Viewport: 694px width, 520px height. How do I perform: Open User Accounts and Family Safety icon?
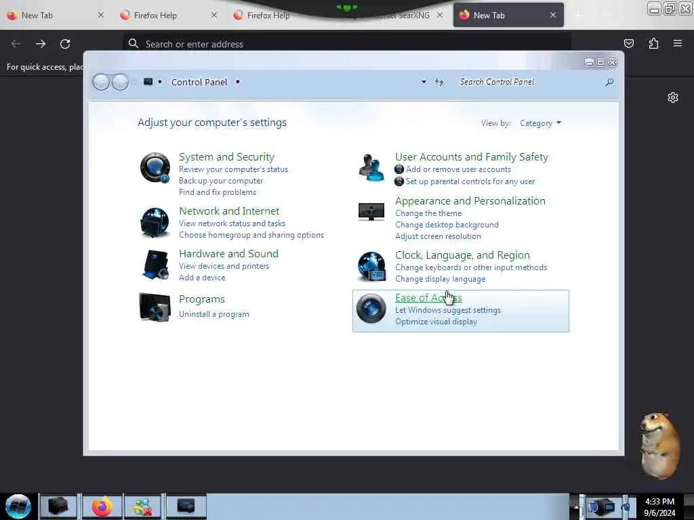(x=371, y=168)
